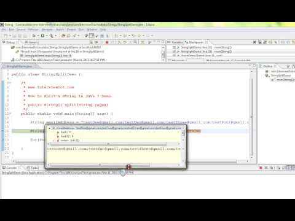This screenshot has width=295, height=221.
Task: Open the Help menu
Action: coord(103,29)
